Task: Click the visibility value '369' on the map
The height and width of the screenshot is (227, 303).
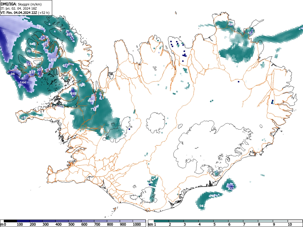Action: pyautogui.click(x=69, y=34)
